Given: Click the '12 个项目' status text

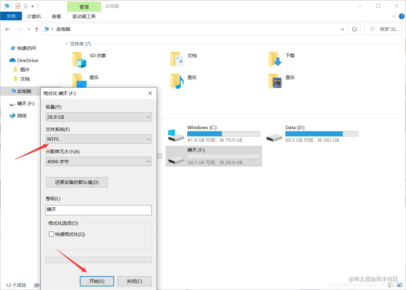Looking at the screenshot, I should (x=16, y=285).
